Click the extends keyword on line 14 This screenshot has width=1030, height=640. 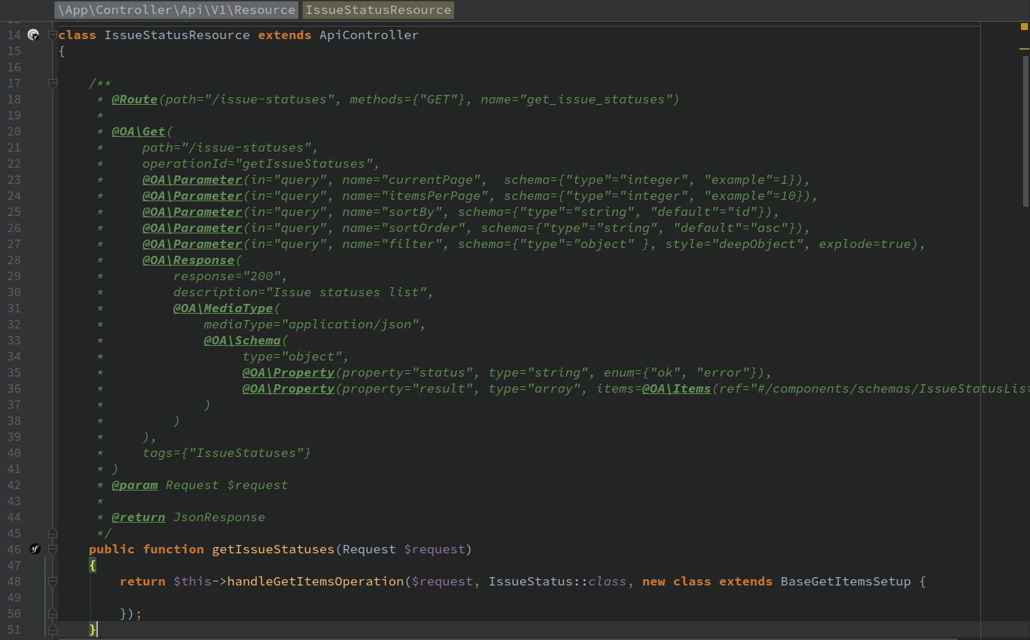(284, 35)
